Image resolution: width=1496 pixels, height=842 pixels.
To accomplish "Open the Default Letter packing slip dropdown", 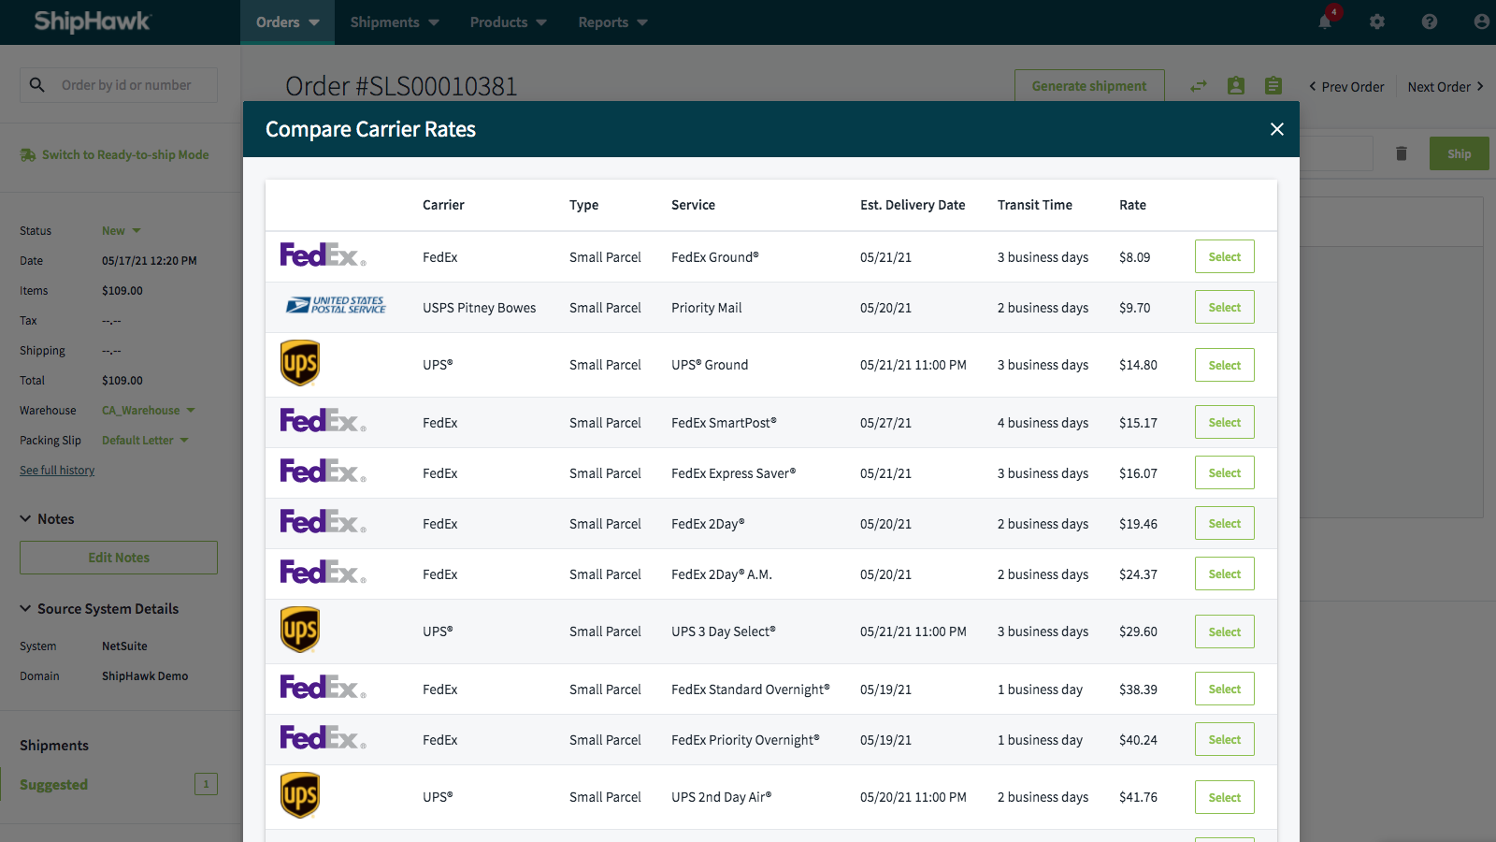I will 145,441.
